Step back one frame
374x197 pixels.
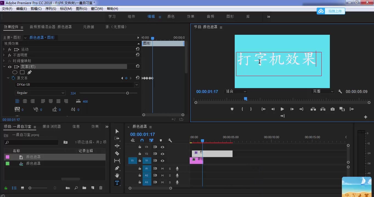(x=273, y=109)
